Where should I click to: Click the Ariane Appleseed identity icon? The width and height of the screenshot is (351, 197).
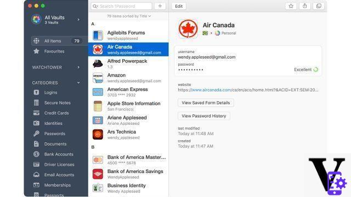98,120
